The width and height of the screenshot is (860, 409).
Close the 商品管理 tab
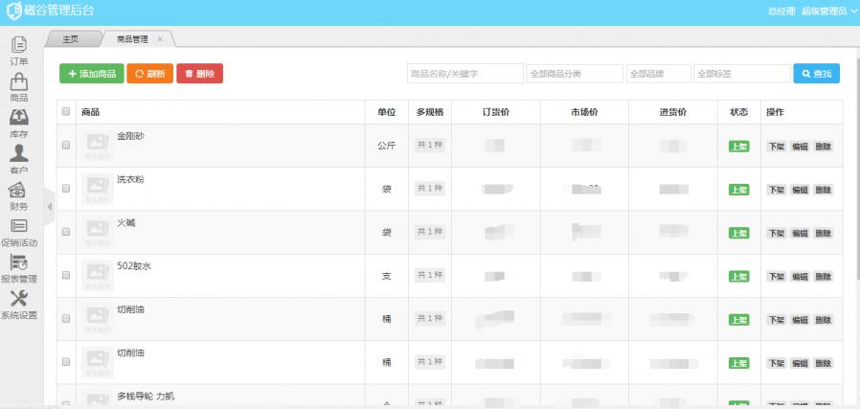tap(160, 39)
